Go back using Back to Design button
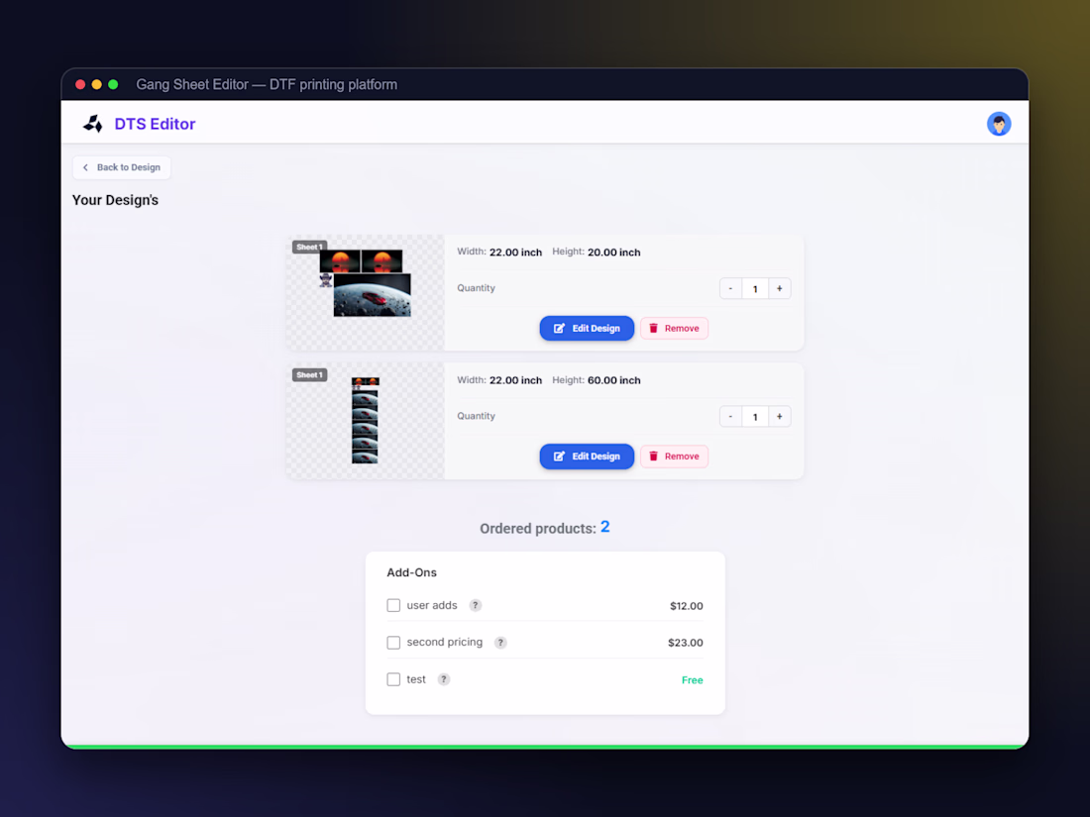 pyautogui.click(x=122, y=167)
